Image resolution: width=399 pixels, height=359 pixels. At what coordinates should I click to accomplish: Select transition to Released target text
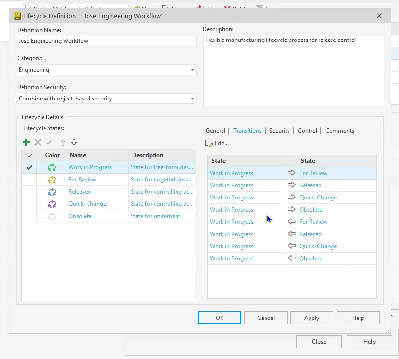point(310,185)
